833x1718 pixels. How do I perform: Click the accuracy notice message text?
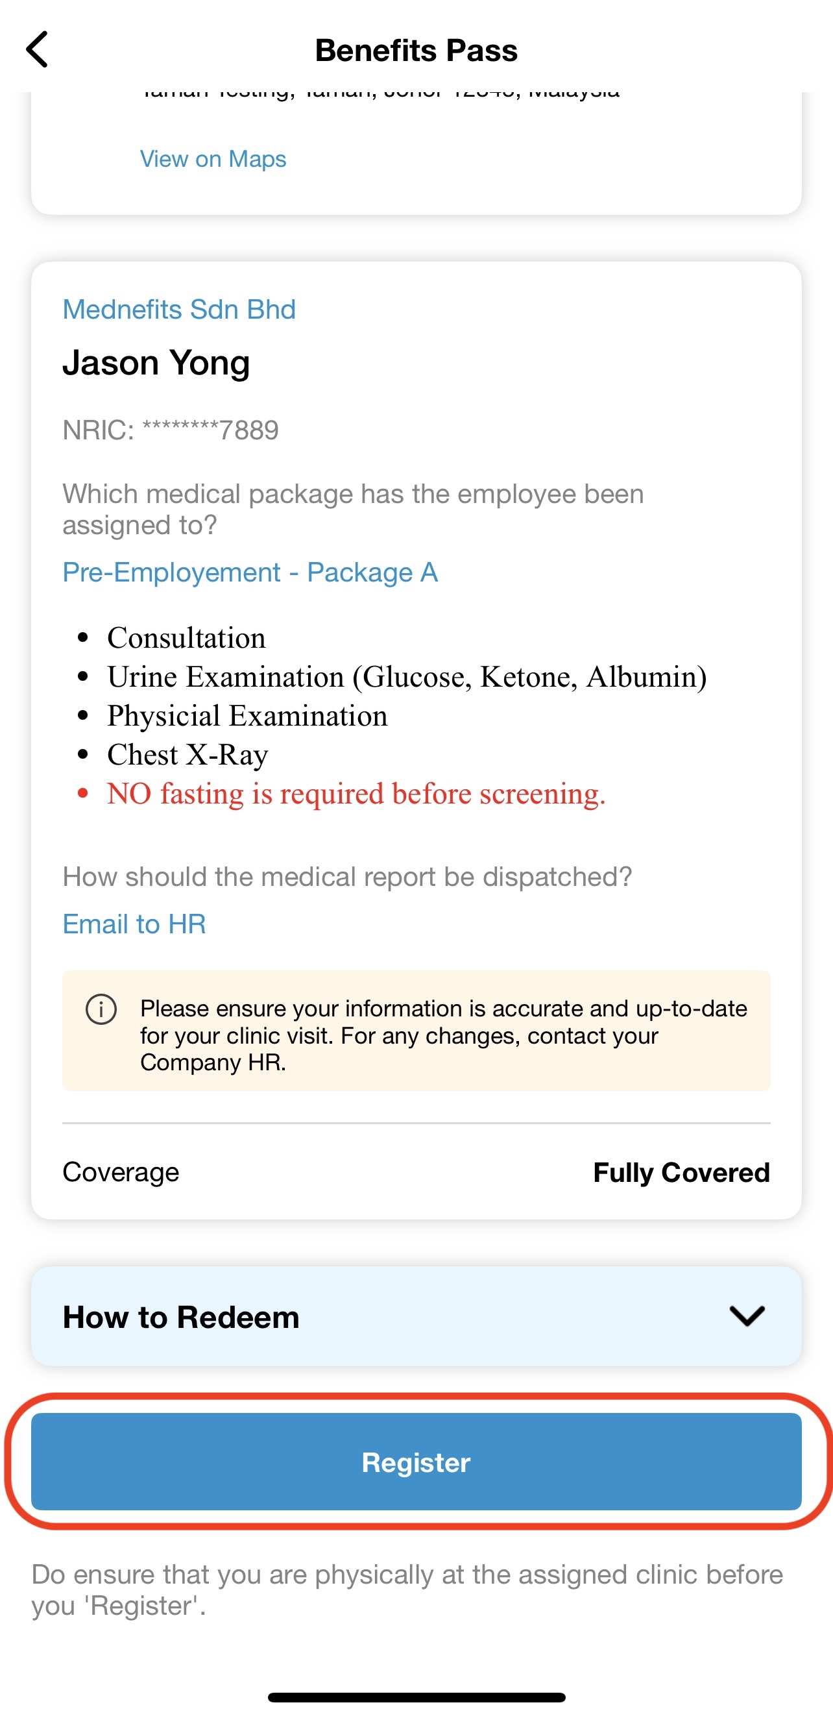(443, 1035)
